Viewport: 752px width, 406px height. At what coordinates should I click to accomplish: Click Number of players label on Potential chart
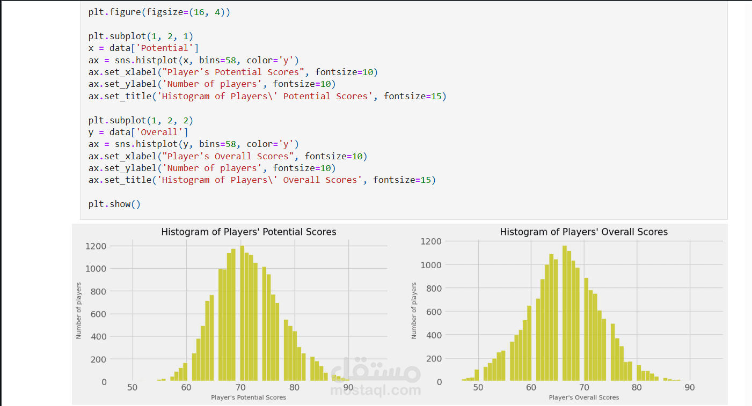point(79,310)
